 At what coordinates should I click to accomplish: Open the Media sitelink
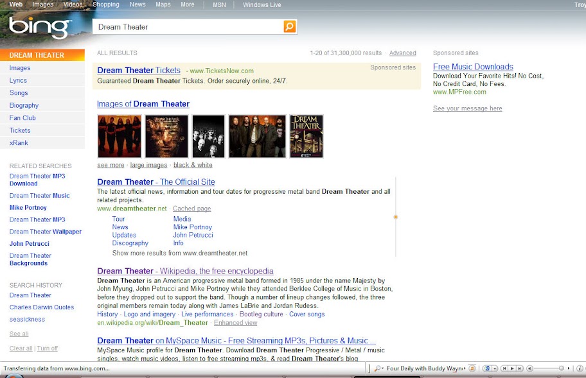182,219
